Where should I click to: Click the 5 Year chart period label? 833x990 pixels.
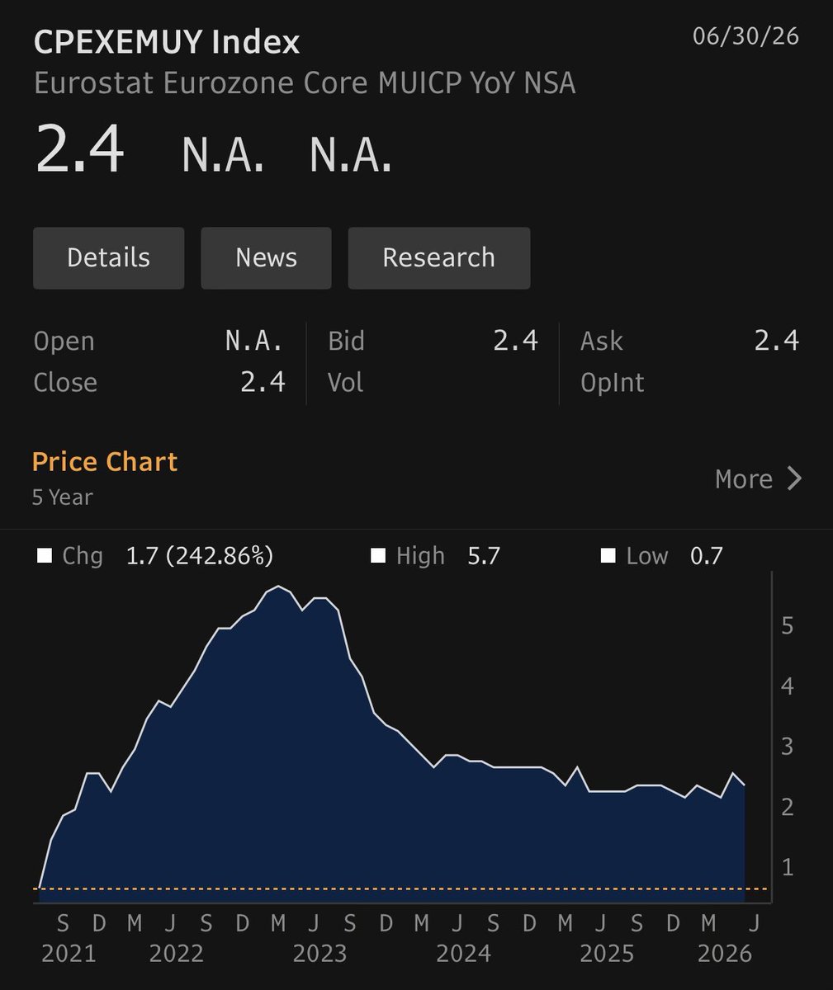62,497
